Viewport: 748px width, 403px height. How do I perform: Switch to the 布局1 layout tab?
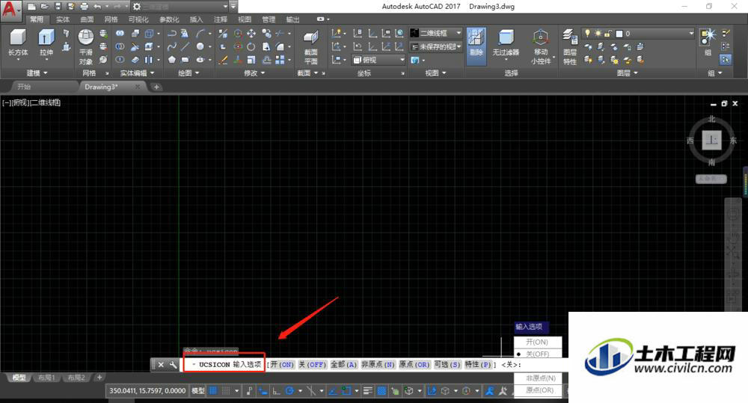46,378
